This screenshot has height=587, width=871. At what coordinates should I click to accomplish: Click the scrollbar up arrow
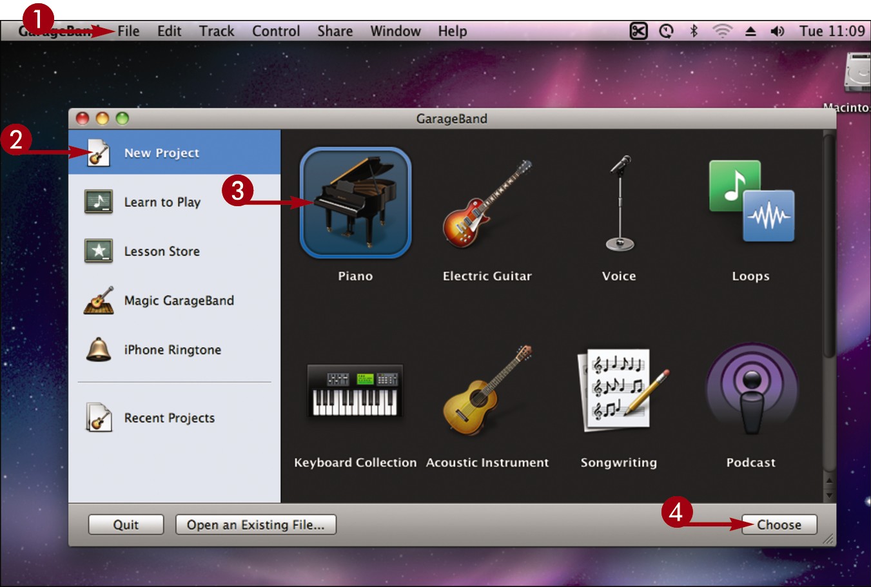(829, 481)
